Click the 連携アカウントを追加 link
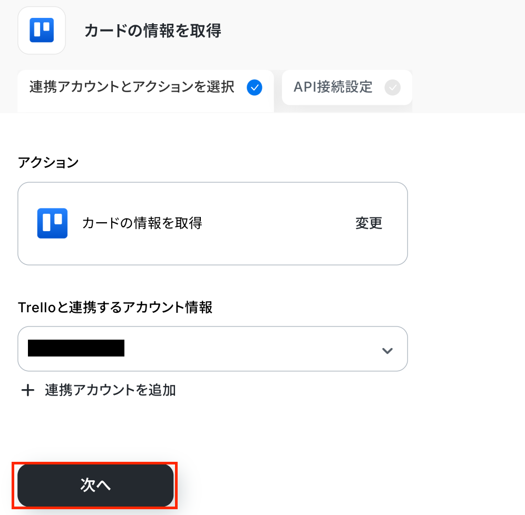Screen dimensions: 525x515 (x=110, y=390)
